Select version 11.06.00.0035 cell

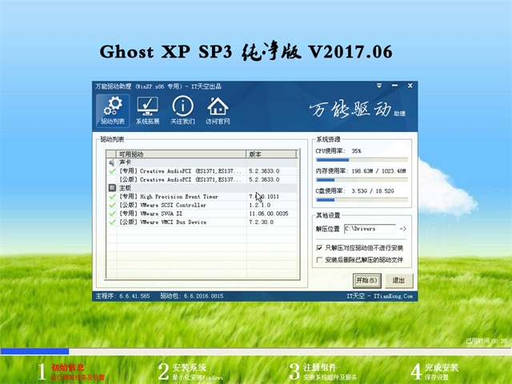click(269, 214)
